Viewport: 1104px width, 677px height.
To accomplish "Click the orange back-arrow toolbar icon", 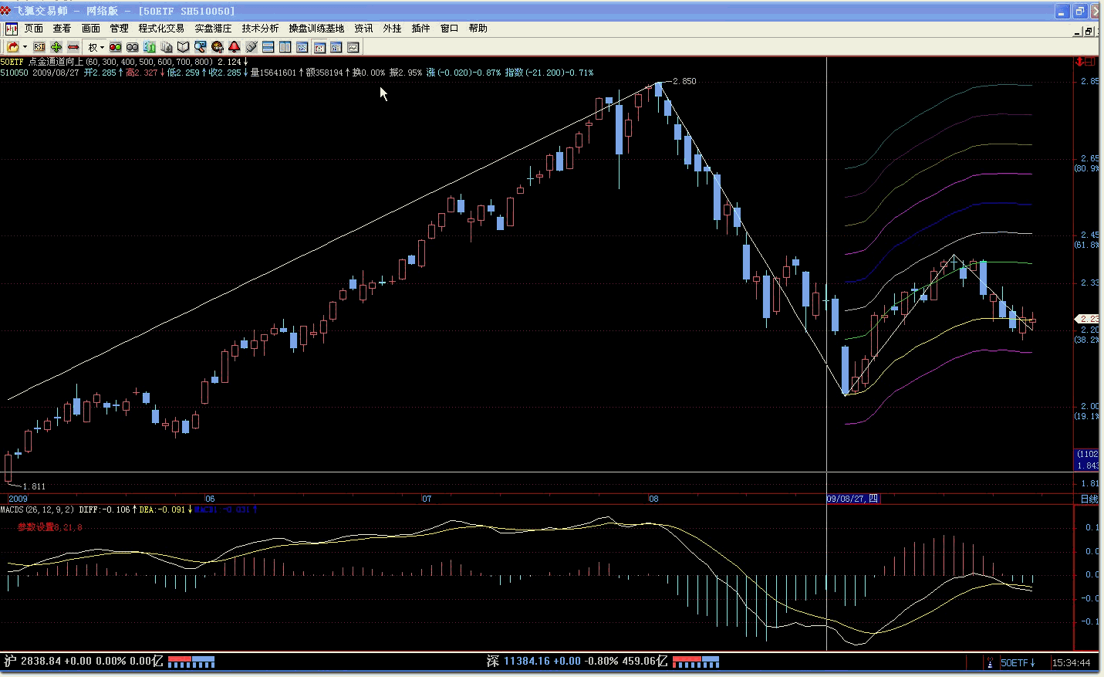I will tap(12, 47).
